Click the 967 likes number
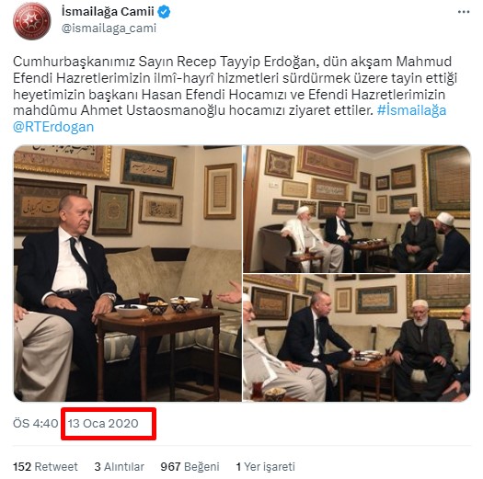Image resolution: width=483 pixels, height=479 pixels. tap(170, 467)
